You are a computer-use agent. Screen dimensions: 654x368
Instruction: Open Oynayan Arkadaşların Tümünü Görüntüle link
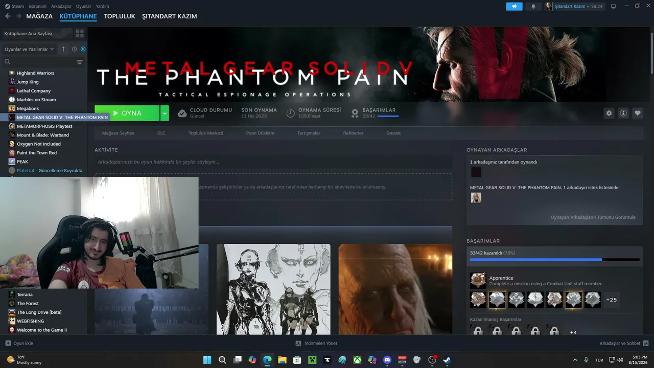tap(593, 217)
